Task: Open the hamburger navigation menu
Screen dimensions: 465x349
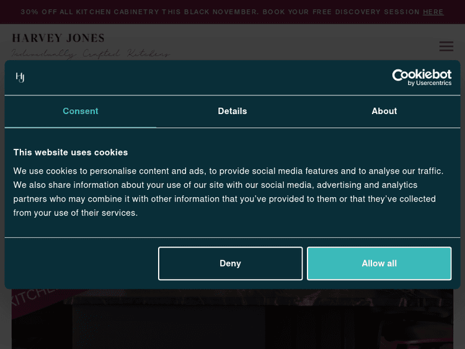Action: point(446,46)
